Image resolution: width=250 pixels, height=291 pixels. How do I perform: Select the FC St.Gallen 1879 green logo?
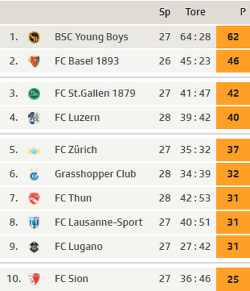[34, 94]
